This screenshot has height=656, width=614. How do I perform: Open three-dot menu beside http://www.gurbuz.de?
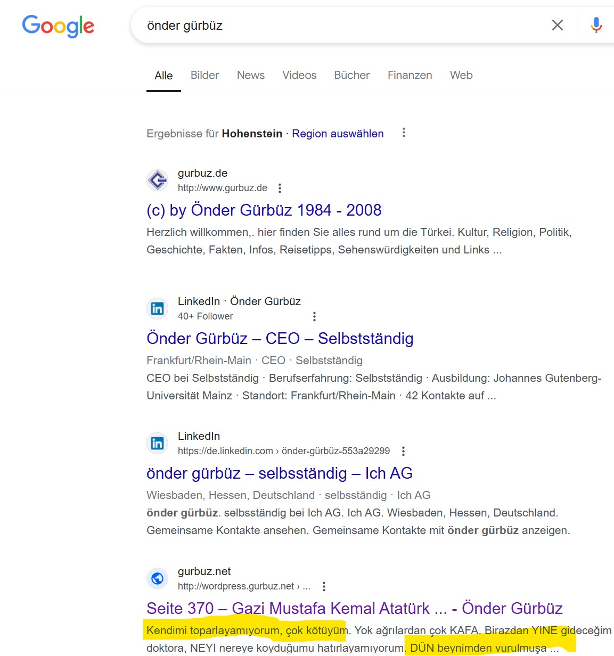(280, 188)
